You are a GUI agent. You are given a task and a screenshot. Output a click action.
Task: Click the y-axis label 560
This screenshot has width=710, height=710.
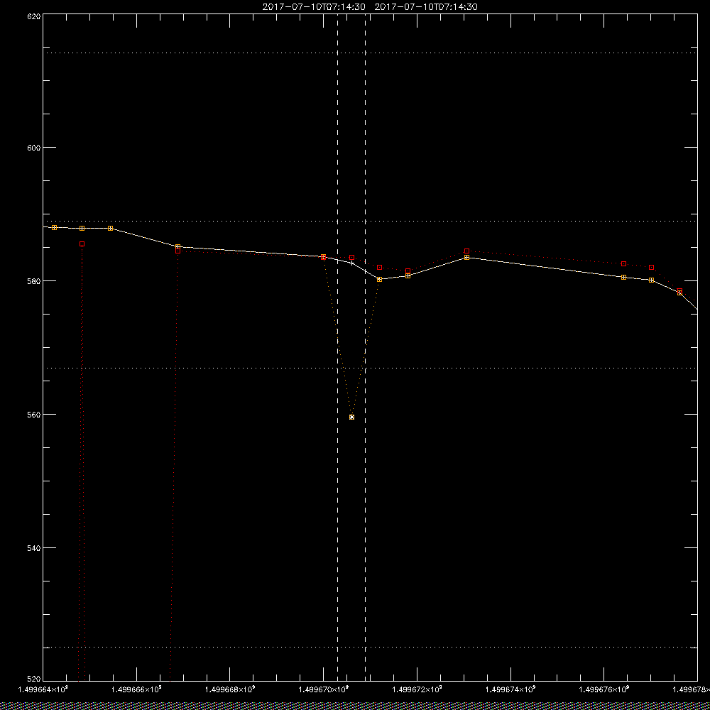(34, 415)
